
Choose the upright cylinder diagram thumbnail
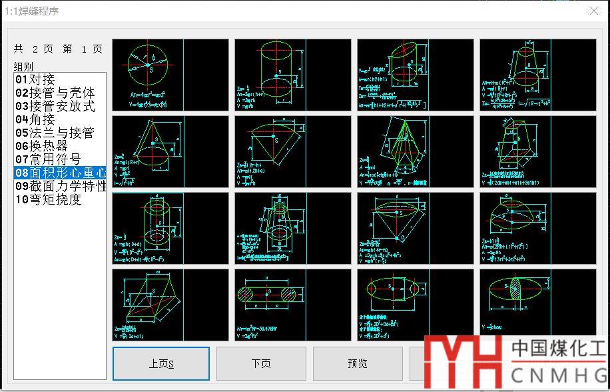(293, 75)
